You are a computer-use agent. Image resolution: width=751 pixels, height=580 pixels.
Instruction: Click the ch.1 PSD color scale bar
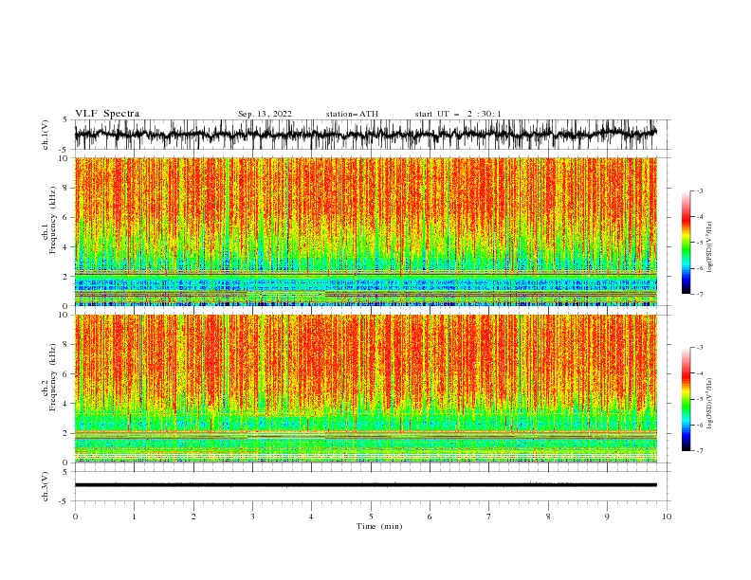[687, 243]
